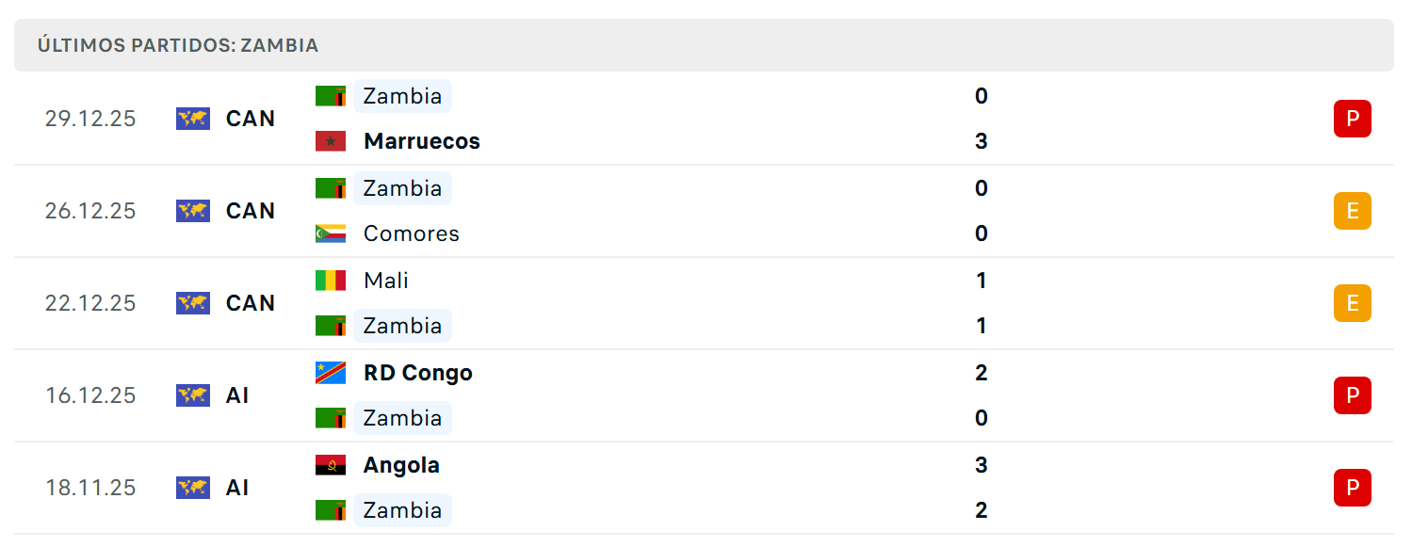Select the AI competition label on 18.11.25
The height and width of the screenshot is (547, 1412).
[x=237, y=488]
